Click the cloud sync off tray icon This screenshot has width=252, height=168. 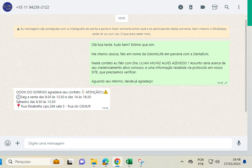[x=191, y=162]
